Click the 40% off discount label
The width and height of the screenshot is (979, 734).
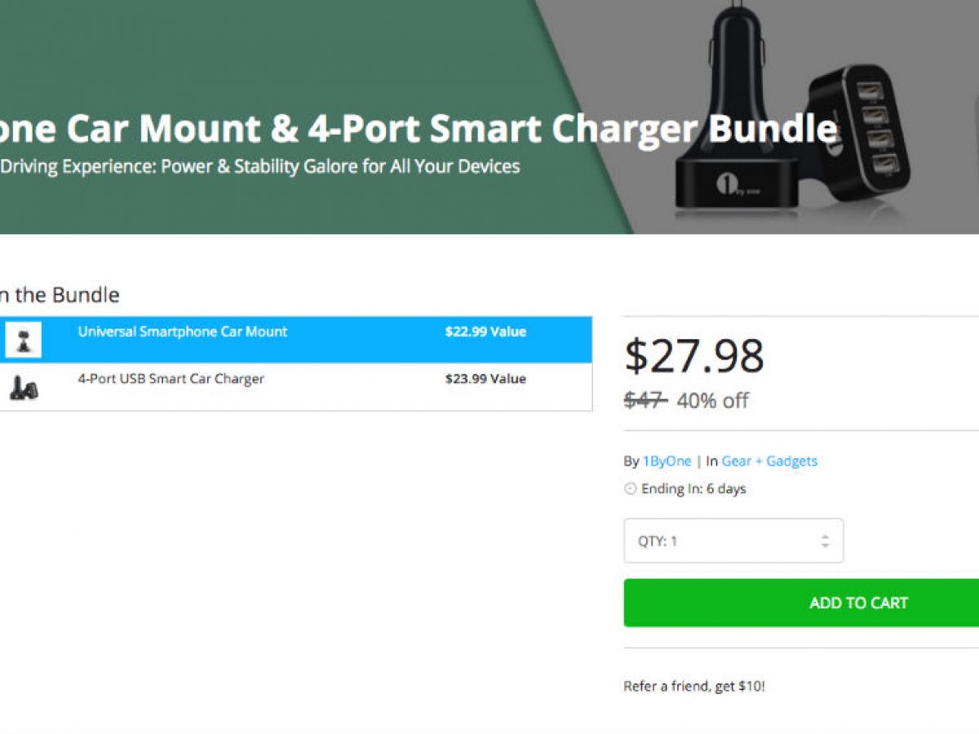pyautogui.click(x=712, y=400)
